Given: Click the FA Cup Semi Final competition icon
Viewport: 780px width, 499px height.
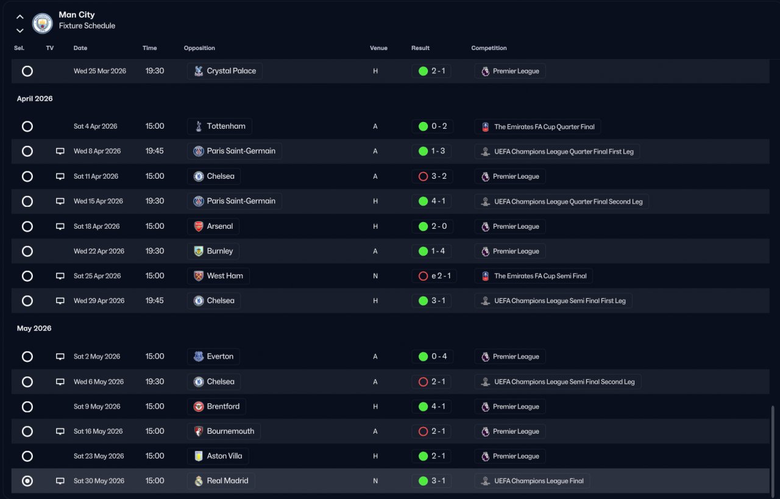Looking at the screenshot, I should (x=485, y=276).
